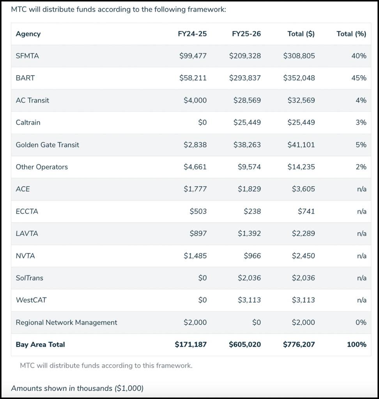The image size is (379, 399).
Task: Click BART's $352,048 total amount
Action: (299, 78)
